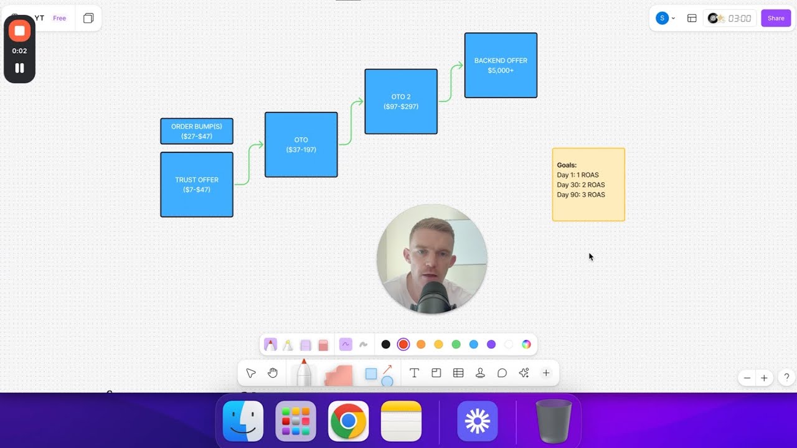The image size is (797, 448).
Task: Open Finder from the dock
Action: pos(243,421)
